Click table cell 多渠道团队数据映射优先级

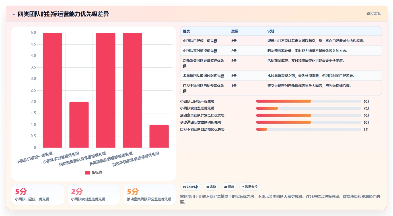[203, 76]
